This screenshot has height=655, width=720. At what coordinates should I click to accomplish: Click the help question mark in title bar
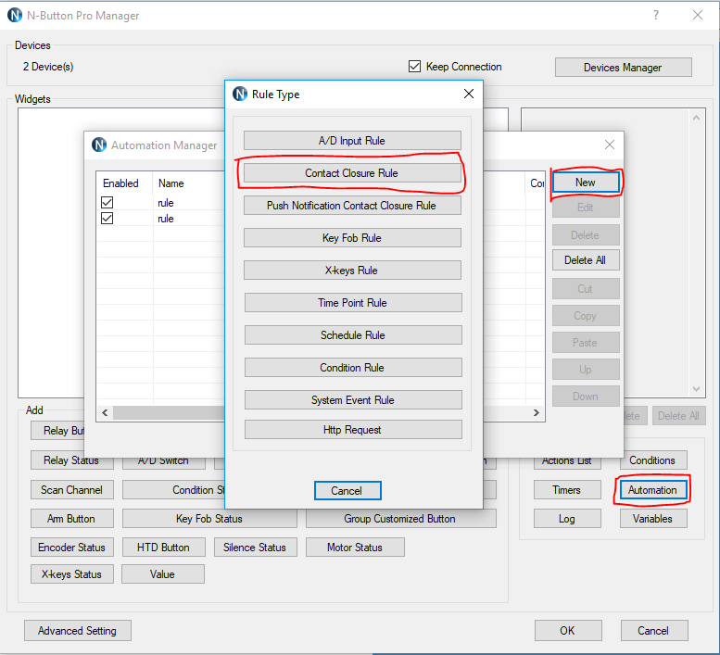click(x=656, y=15)
